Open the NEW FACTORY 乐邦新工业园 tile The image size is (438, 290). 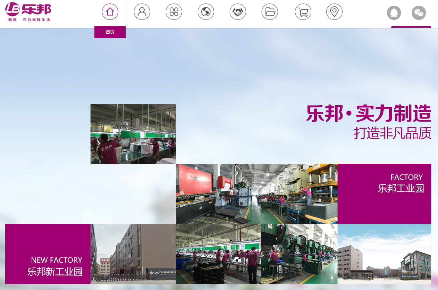click(48, 254)
